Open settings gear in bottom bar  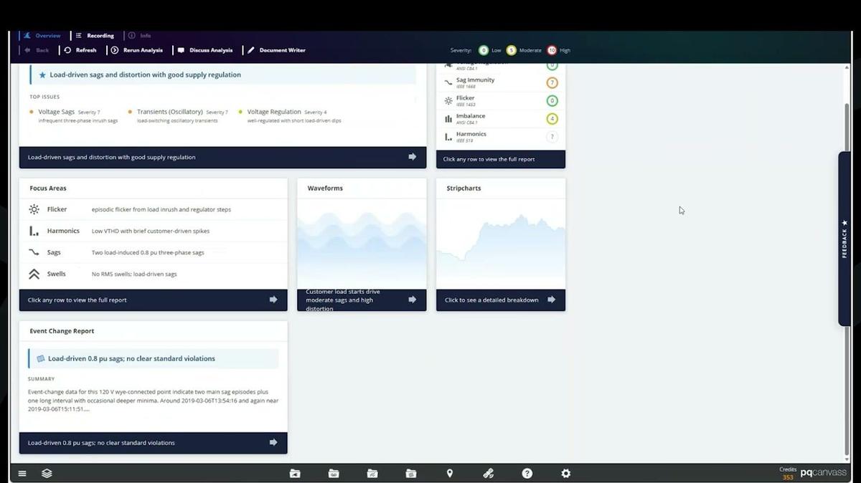coord(566,473)
